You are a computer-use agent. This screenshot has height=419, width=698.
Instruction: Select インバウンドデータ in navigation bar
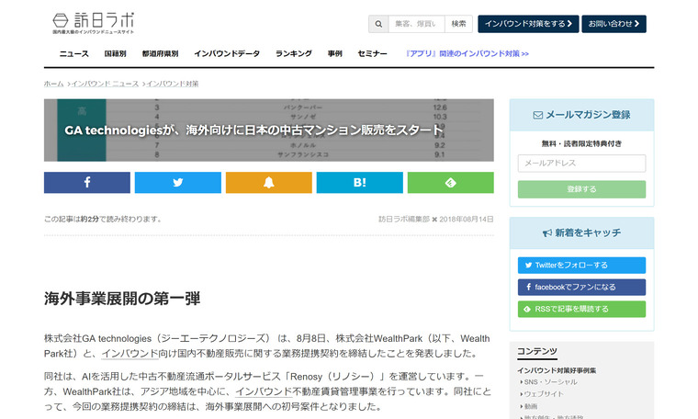227,54
